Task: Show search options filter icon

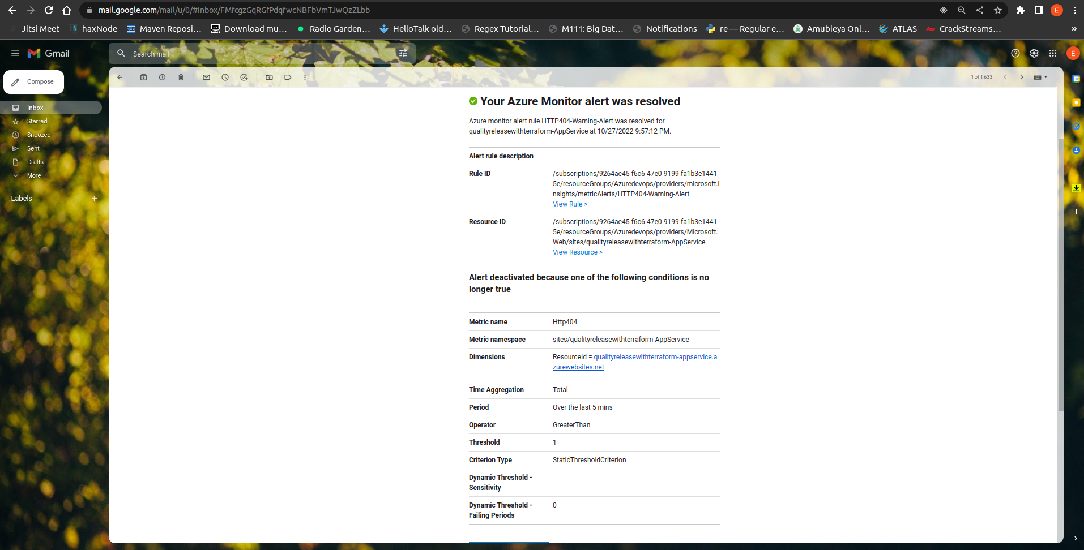Action: [403, 54]
